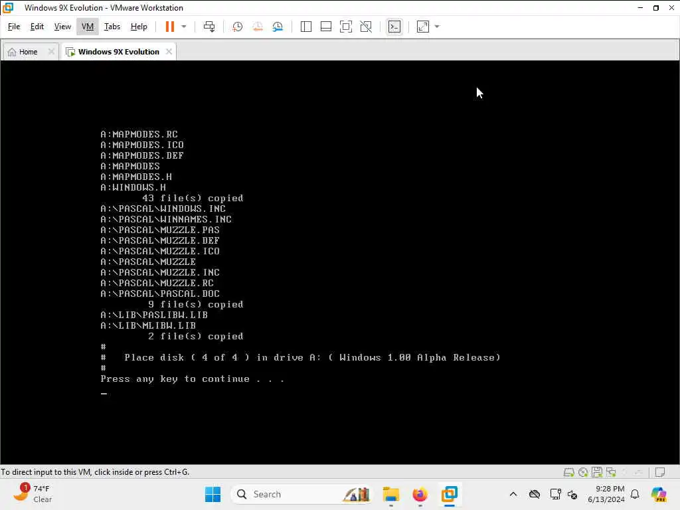Image resolution: width=680 pixels, height=510 pixels.
Task: Open the View menu
Action: (x=62, y=27)
